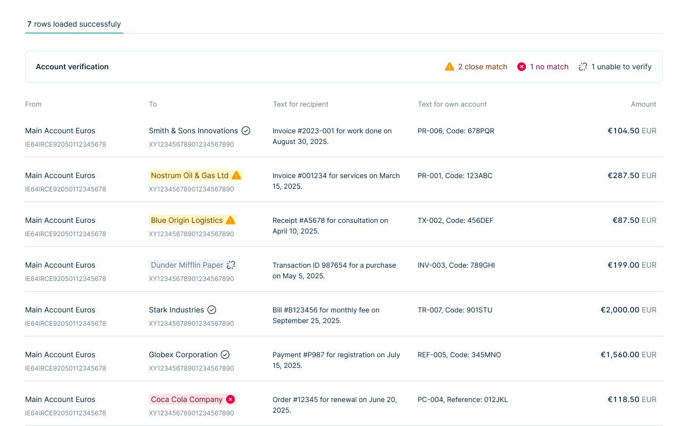Click the text 'TR-007, Code: 901STU'
Image resolution: width=688 pixels, height=426 pixels.
[455, 310]
